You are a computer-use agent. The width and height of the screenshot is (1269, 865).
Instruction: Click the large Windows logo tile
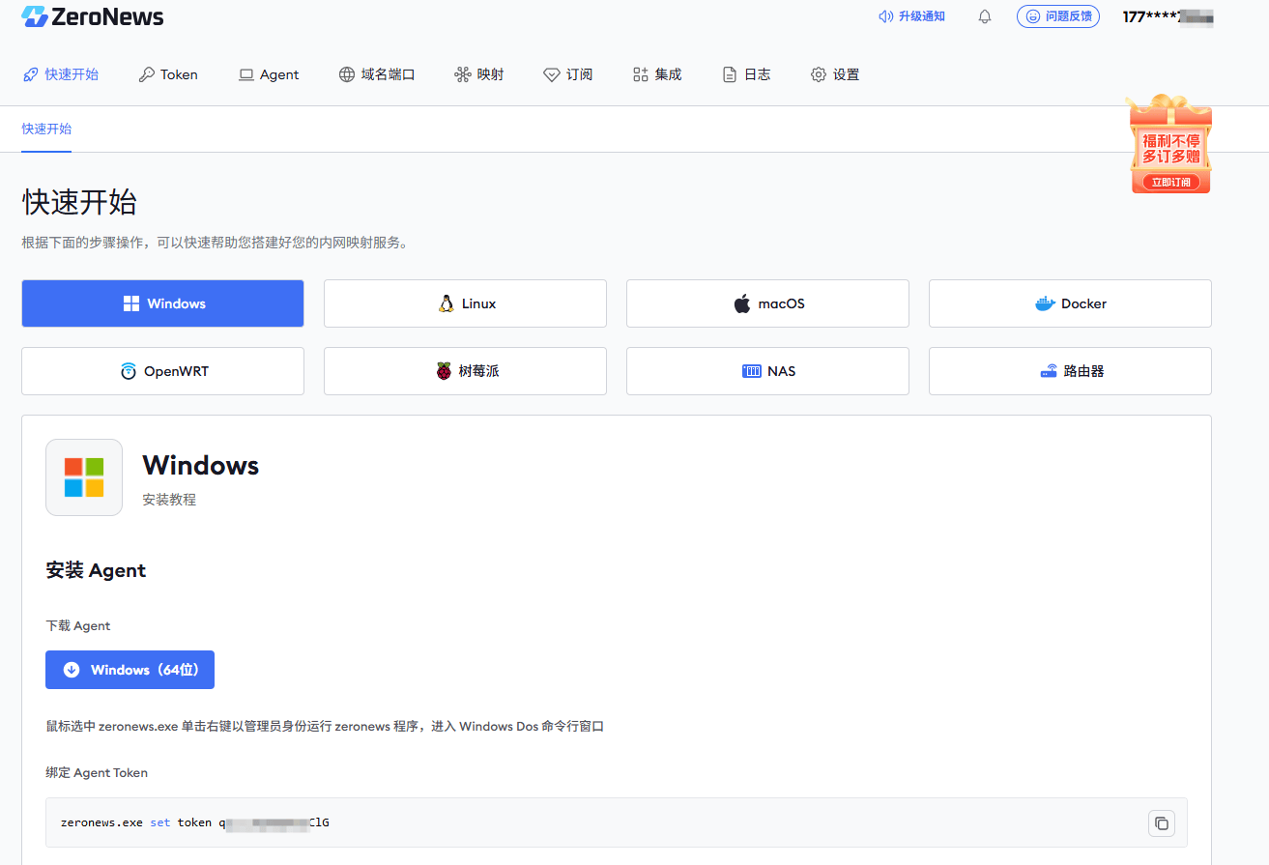(x=84, y=477)
